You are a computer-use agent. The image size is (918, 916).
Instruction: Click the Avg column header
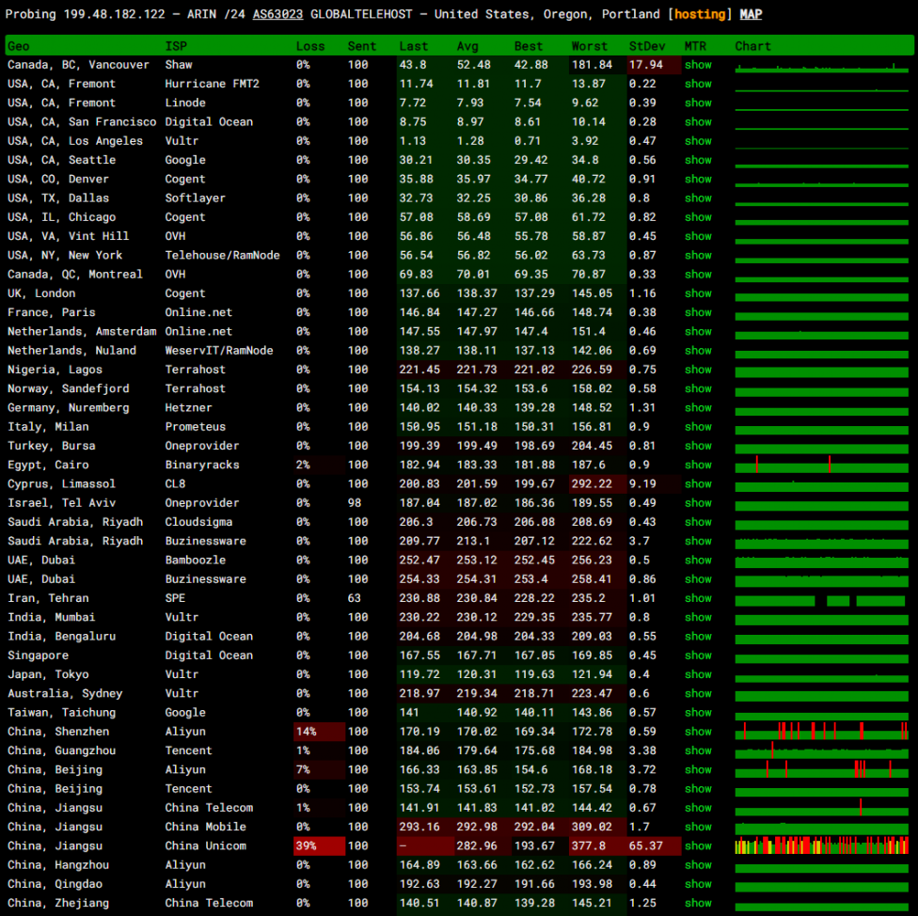(x=467, y=46)
